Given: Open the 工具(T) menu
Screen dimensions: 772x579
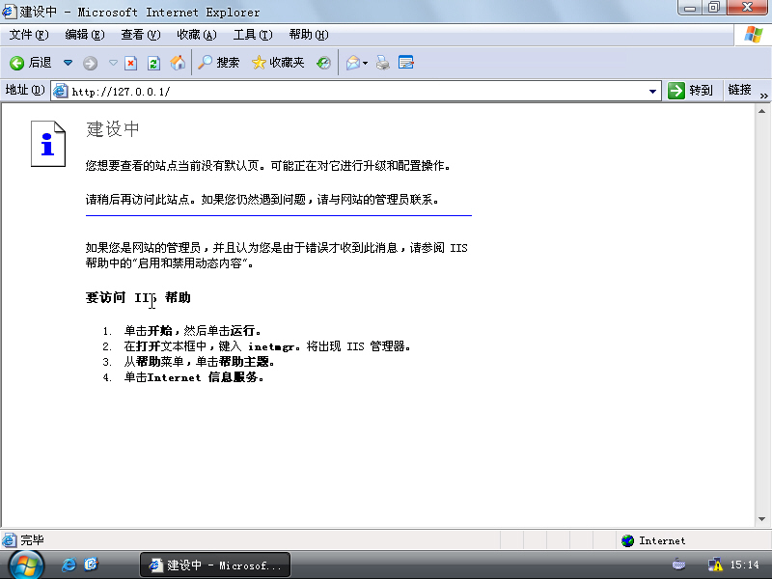Looking at the screenshot, I should tap(253, 35).
